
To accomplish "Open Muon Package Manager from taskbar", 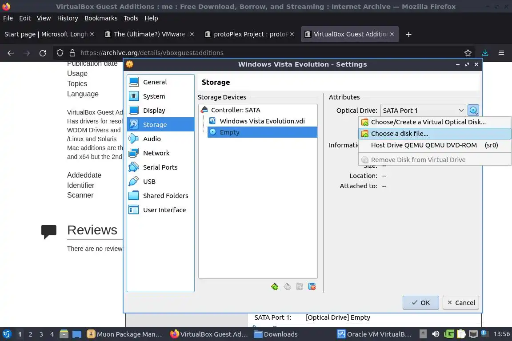I will (x=124, y=334).
